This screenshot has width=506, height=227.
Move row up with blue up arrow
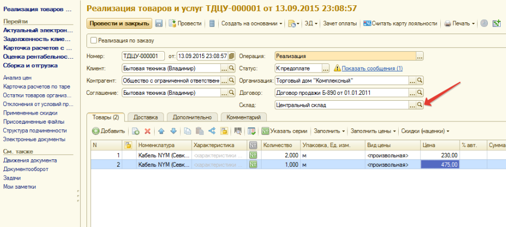tap(161, 131)
